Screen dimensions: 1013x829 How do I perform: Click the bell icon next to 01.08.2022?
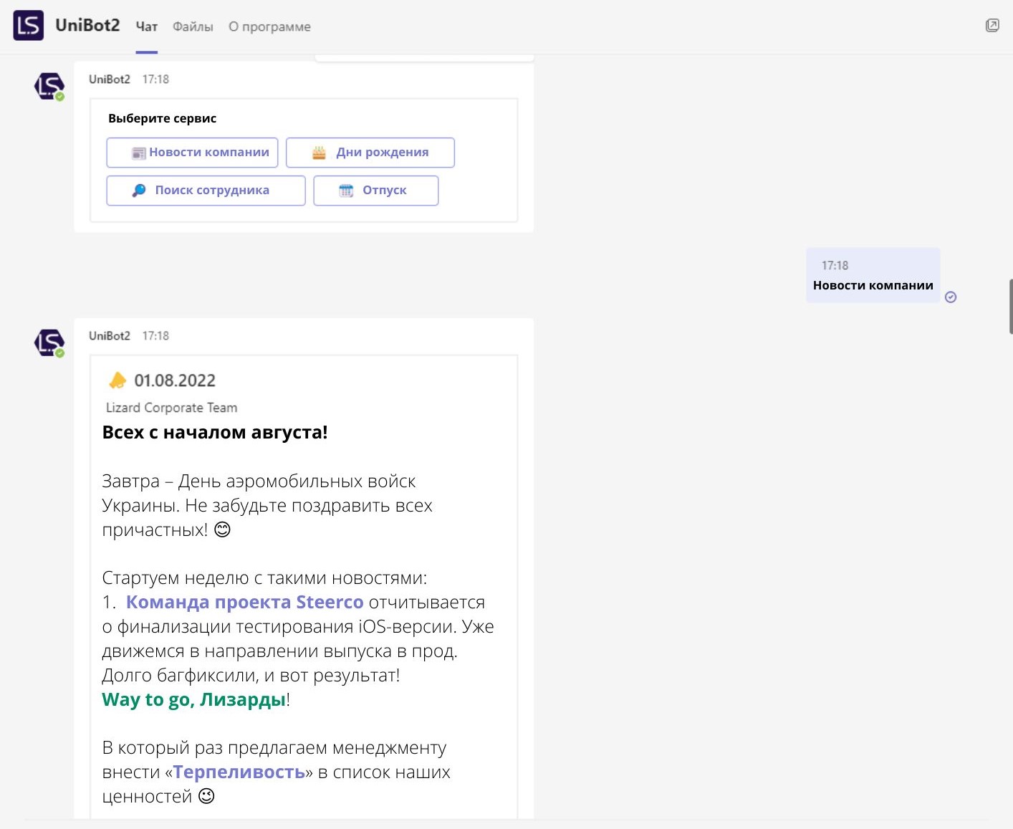click(117, 380)
